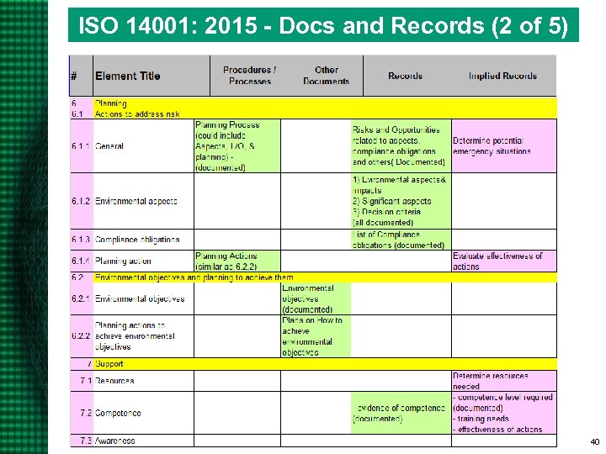Select 'Determine potential emergency situations' cell
The height and width of the screenshot is (454, 606).
504,146
